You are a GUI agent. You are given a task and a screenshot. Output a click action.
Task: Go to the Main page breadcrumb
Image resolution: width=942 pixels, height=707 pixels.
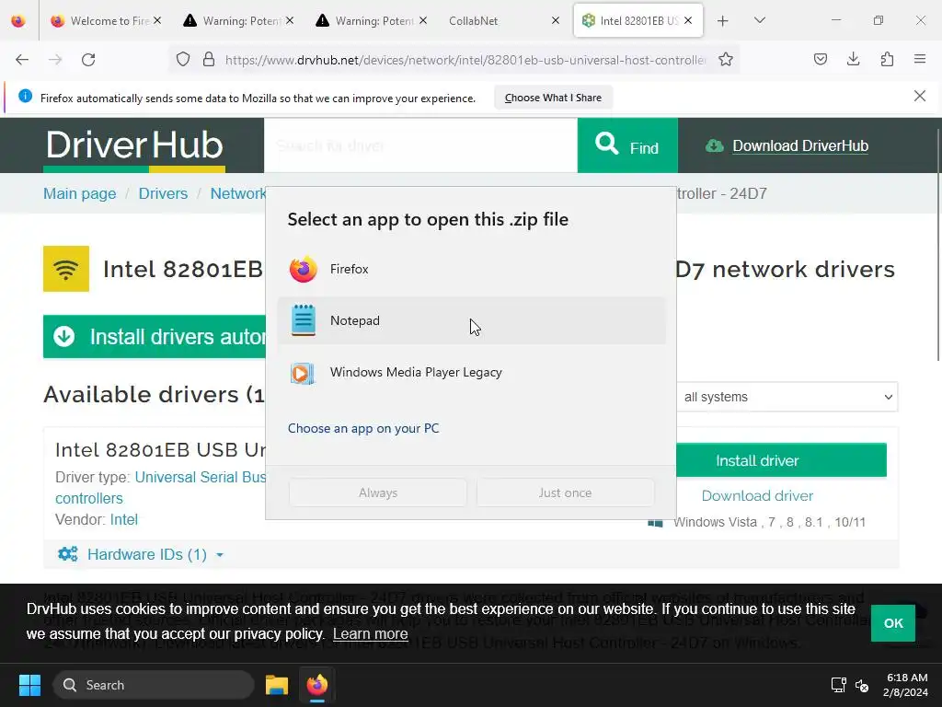coord(79,193)
